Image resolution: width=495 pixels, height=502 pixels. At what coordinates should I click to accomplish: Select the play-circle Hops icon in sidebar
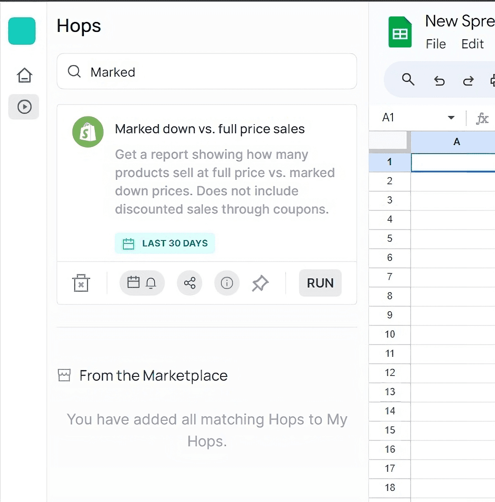24,107
